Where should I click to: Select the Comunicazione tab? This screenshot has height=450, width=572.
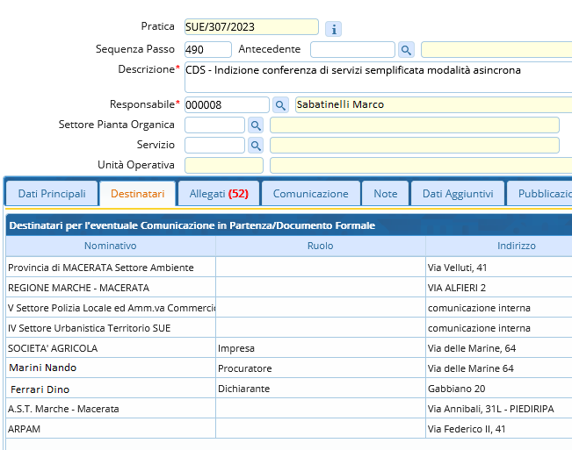pos(310,193)
